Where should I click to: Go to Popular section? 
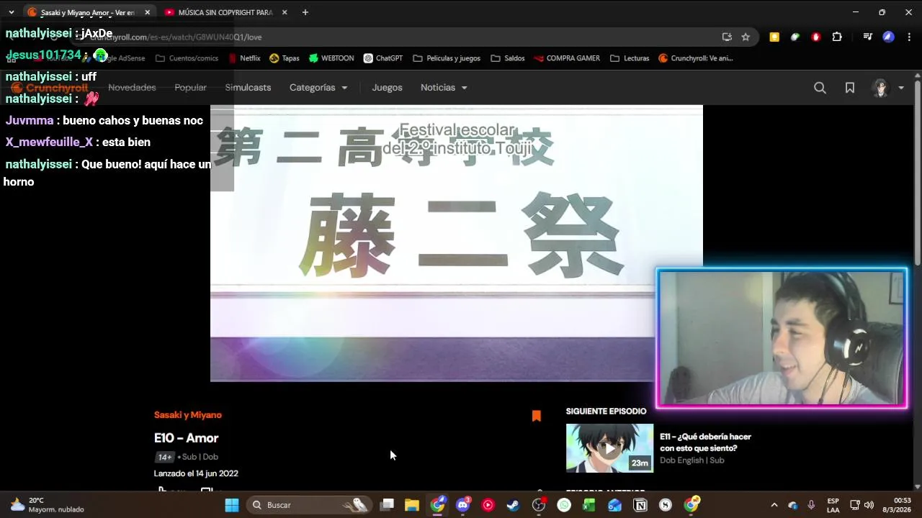click(190, 88)
